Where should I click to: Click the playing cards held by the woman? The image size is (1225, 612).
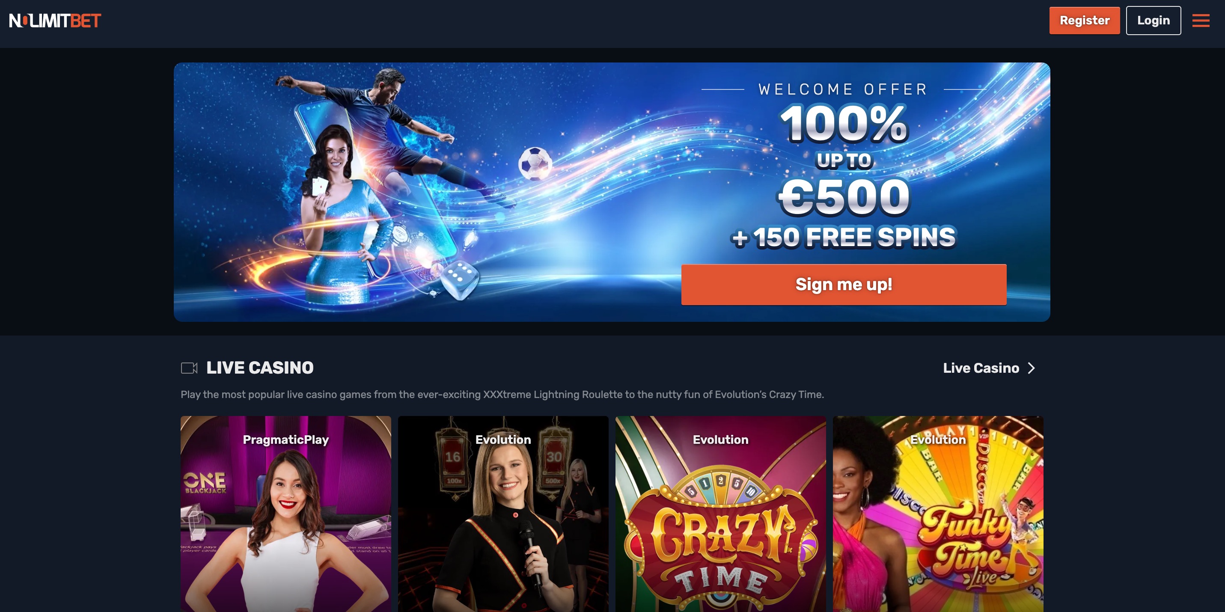[320, 187]
